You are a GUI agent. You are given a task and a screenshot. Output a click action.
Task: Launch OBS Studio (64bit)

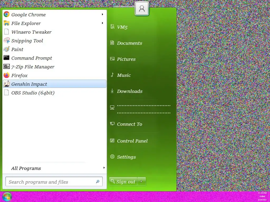[55, 93]
